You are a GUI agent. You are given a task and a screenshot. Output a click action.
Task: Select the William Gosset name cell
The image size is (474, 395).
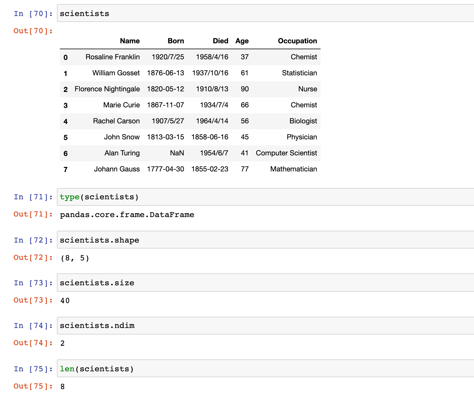(x=116, y=73)
